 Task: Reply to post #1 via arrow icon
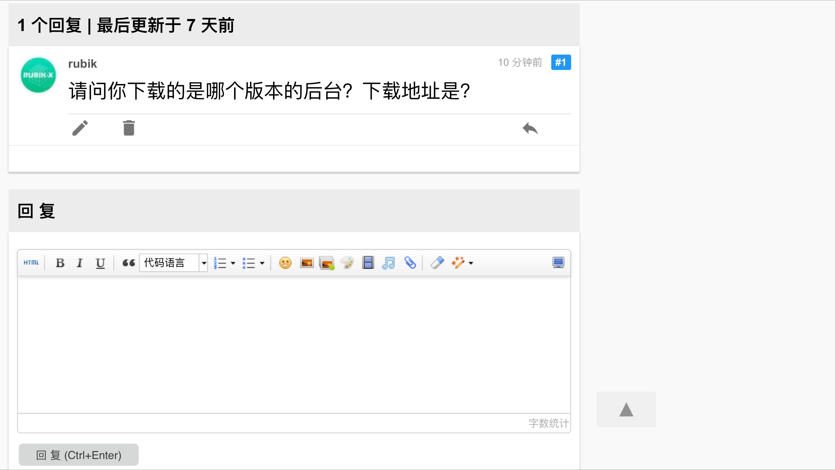click(x=530, y=129)
